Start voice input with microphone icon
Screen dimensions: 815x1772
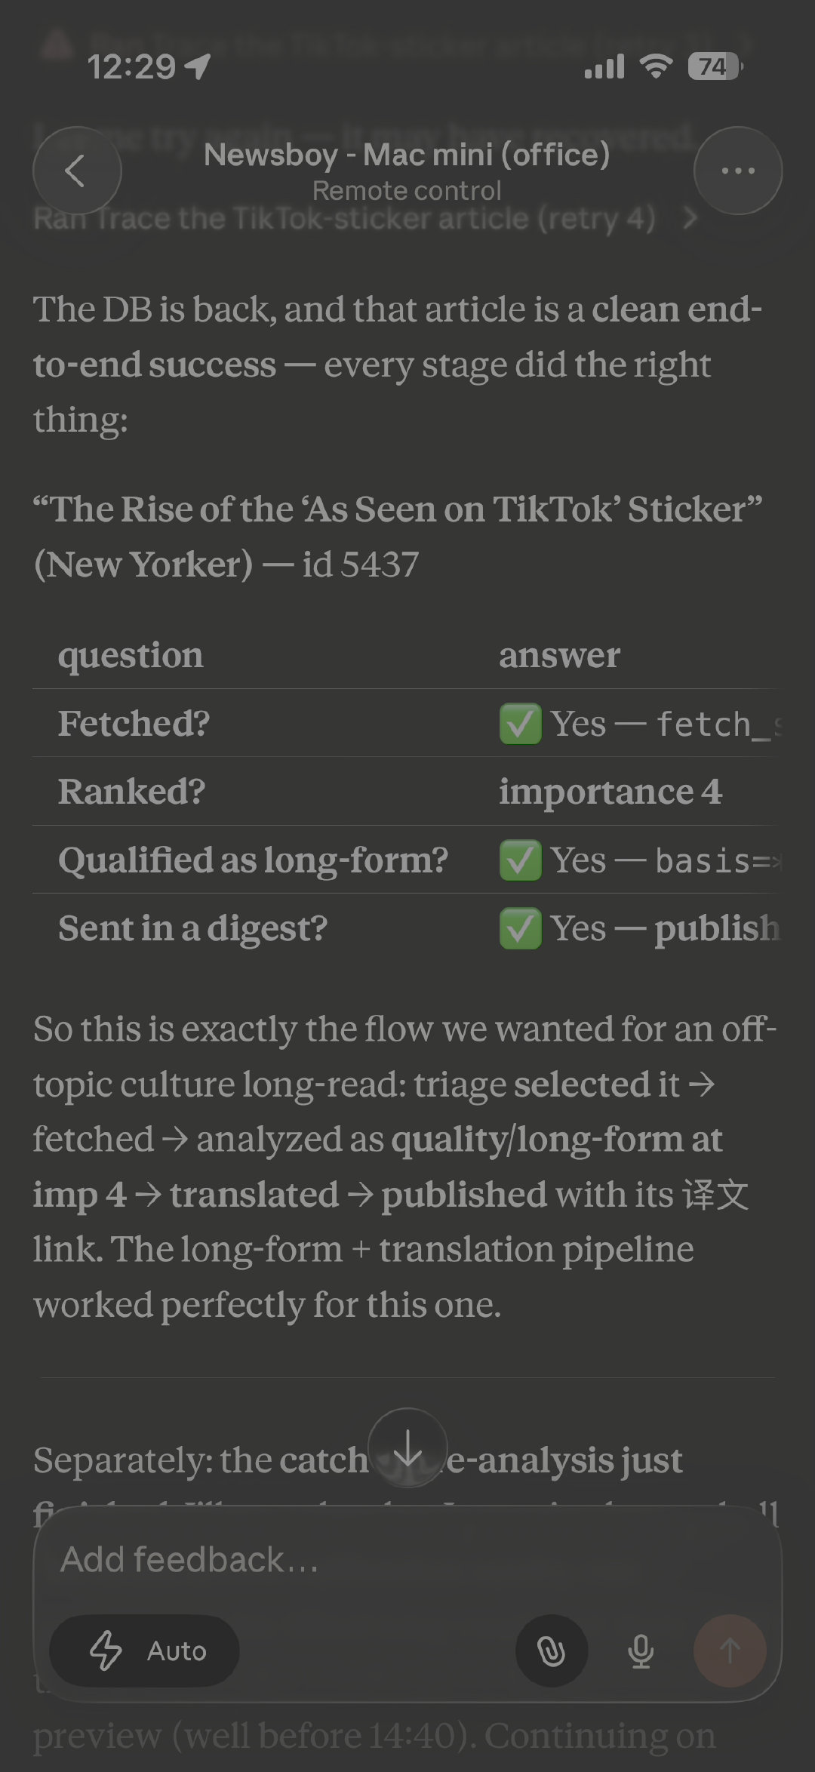coord(641,1650)
